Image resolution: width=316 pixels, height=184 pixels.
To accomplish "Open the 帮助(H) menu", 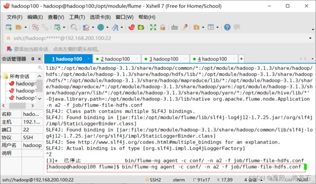I will click(x=147, y=17).
